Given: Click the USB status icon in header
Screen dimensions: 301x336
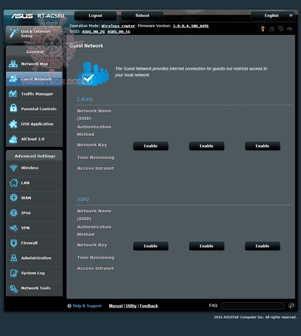Looking at the screenshot, I should [290, 28].
